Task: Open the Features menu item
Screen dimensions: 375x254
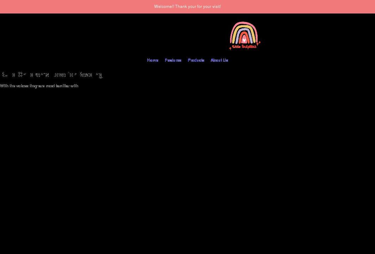Action: coord(173,60)
